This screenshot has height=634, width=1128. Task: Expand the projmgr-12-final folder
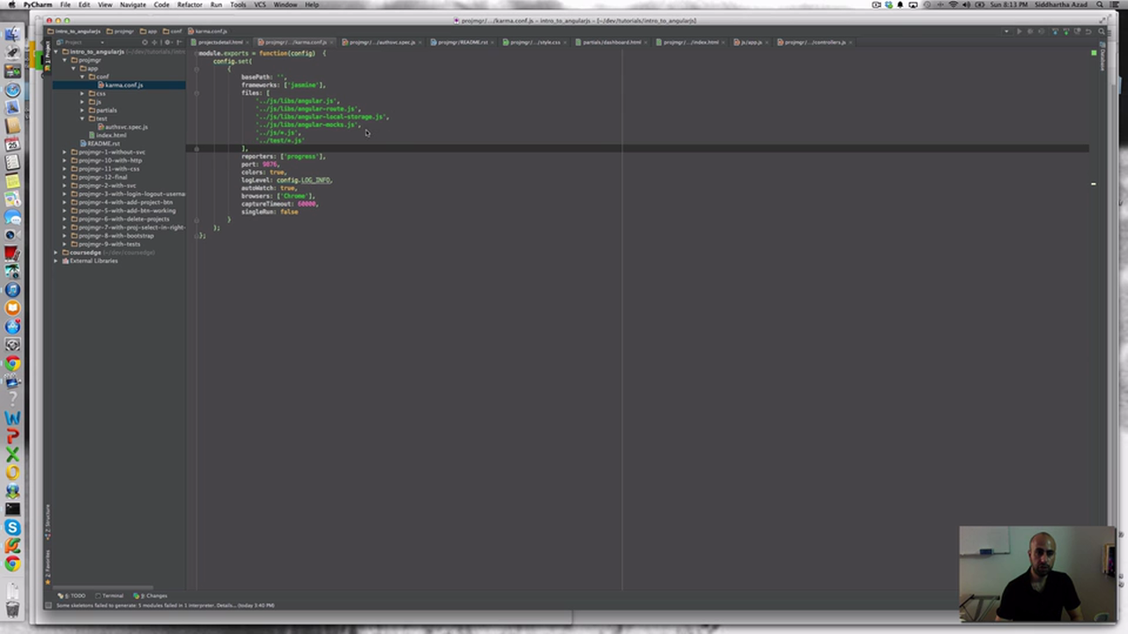click(x=66, y=177)
